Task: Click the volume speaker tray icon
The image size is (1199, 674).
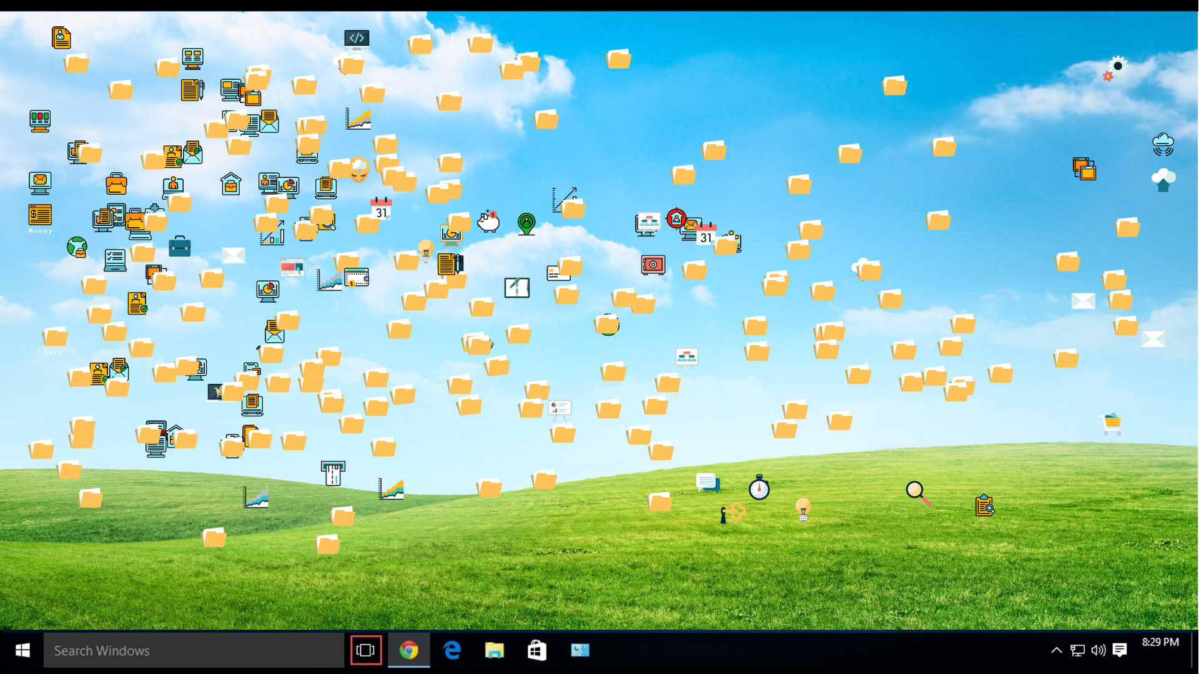Action: (1098, 650)
